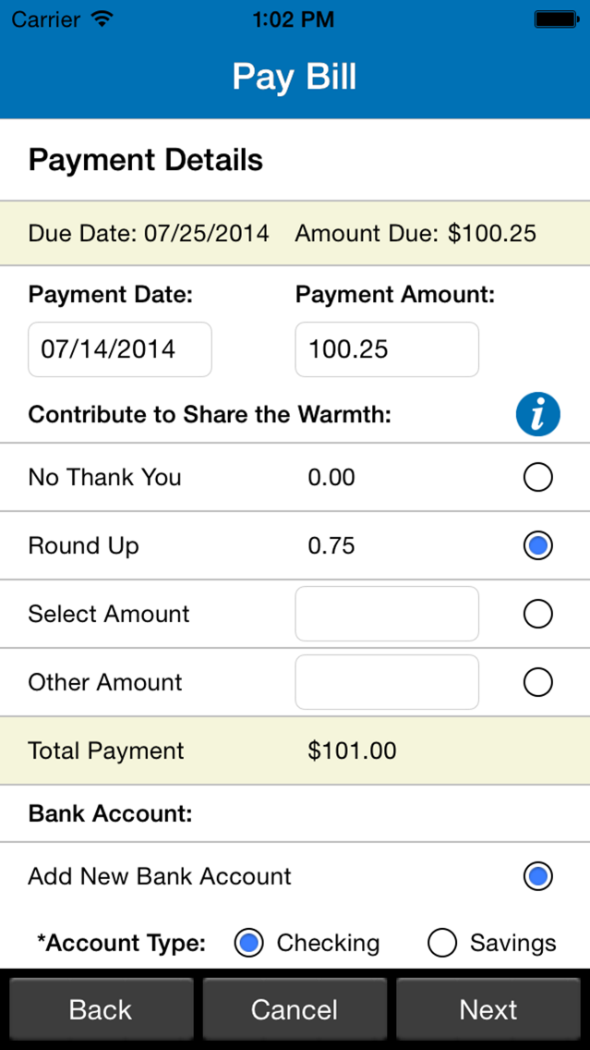590x1050 pixels.
Task: Tap the Other Amount input box
Action: [x=387, y=682]
